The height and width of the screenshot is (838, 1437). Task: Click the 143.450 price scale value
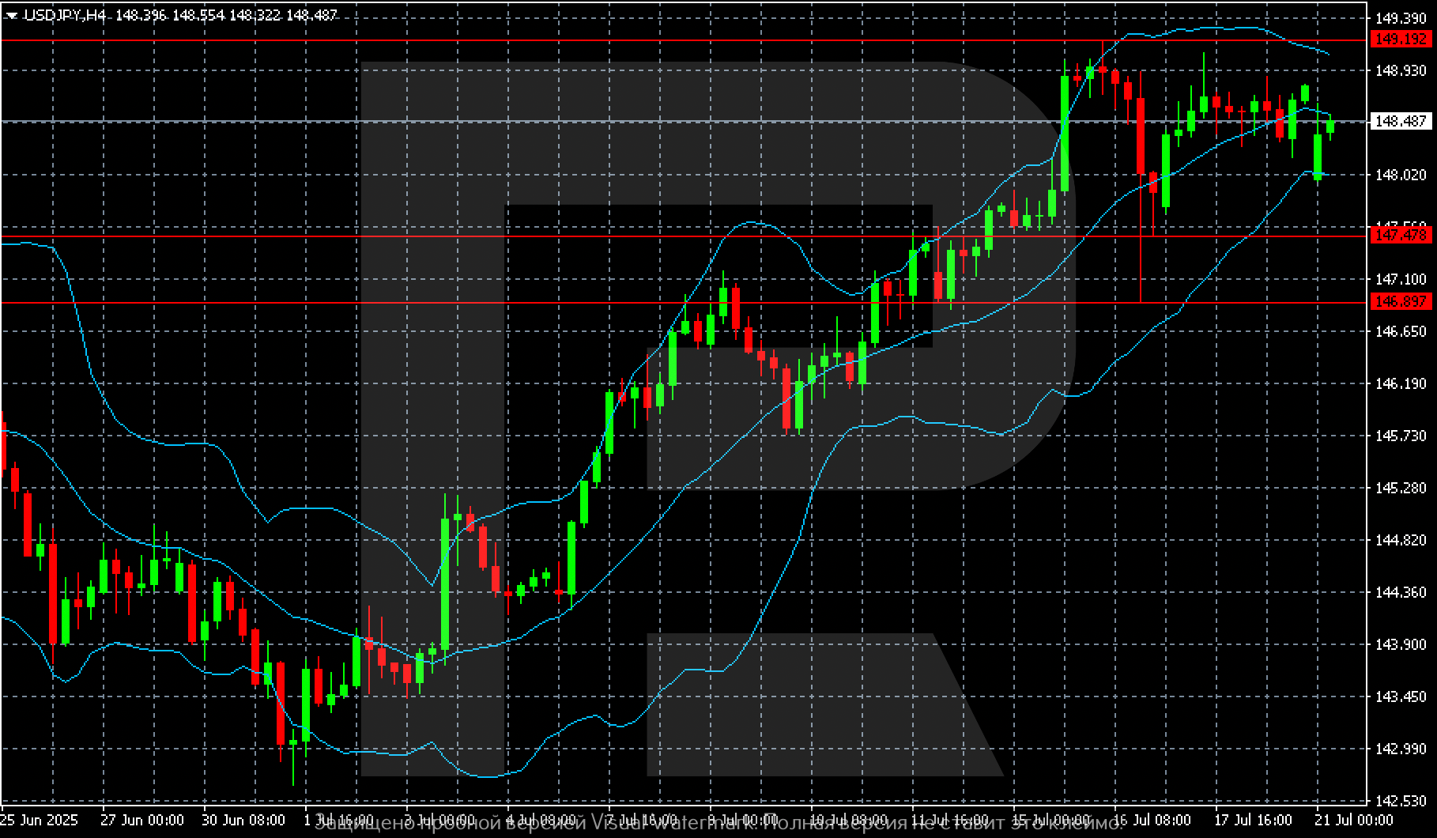[x=1401, y=696]
